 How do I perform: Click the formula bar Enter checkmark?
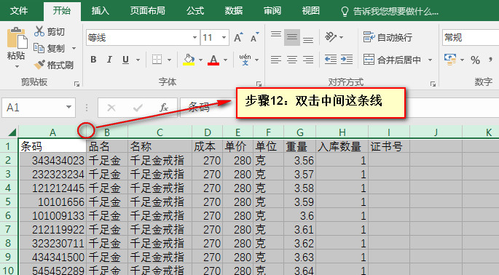click(x=138, y=108)
